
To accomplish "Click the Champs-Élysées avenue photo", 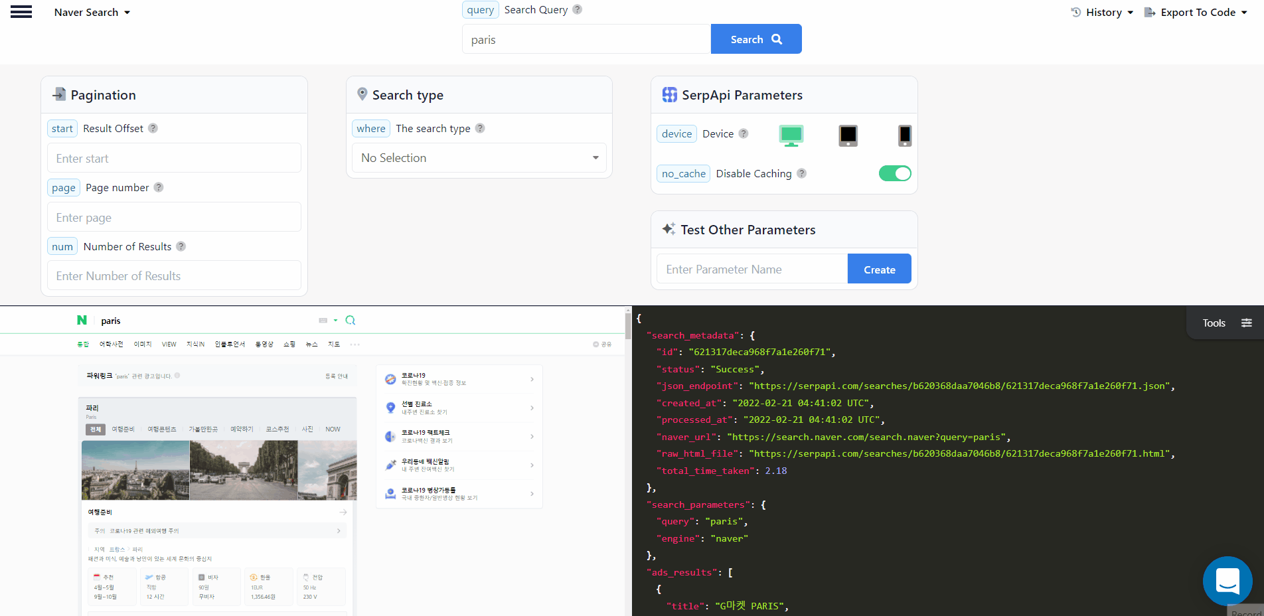I will pyautogui.click(x=244, y=470).
